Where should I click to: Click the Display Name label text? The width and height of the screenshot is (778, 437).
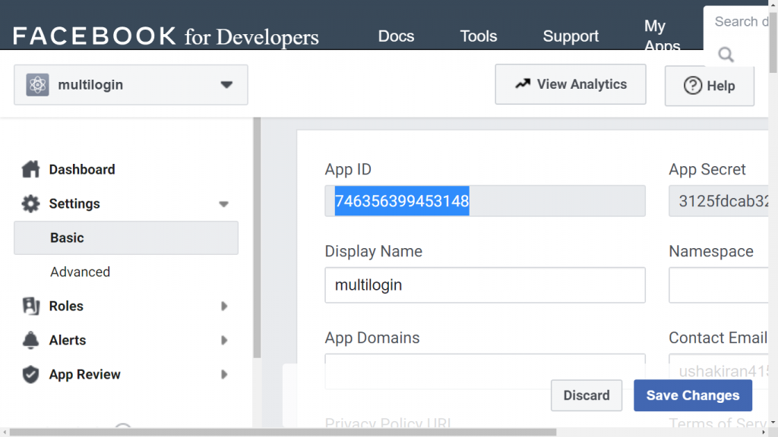click(374, 251)
